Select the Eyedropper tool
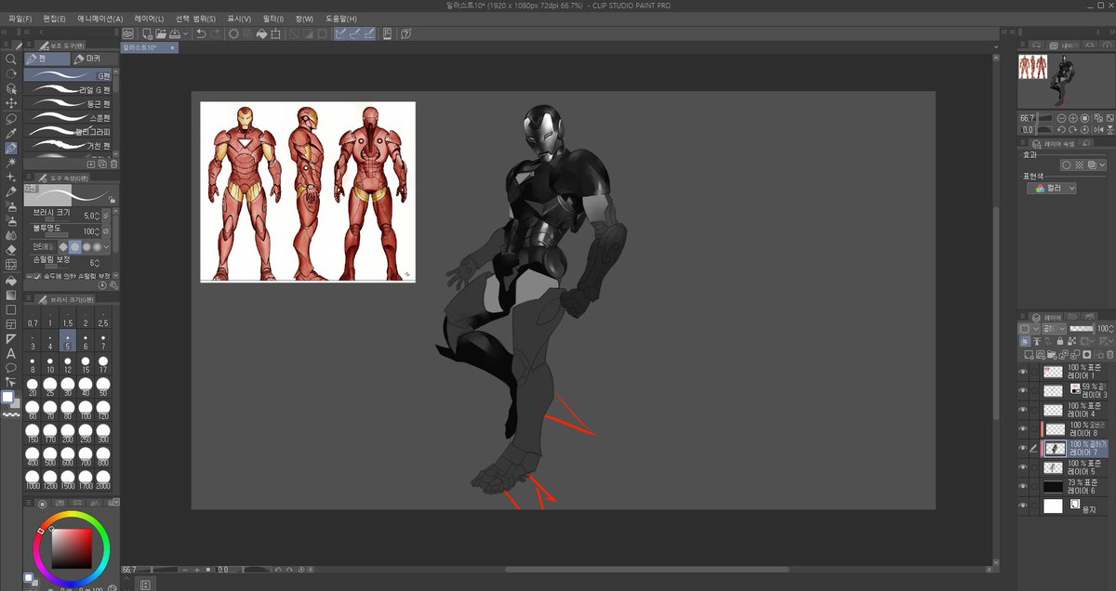This screenshot has width=1116, height=591. click(11, 133)
